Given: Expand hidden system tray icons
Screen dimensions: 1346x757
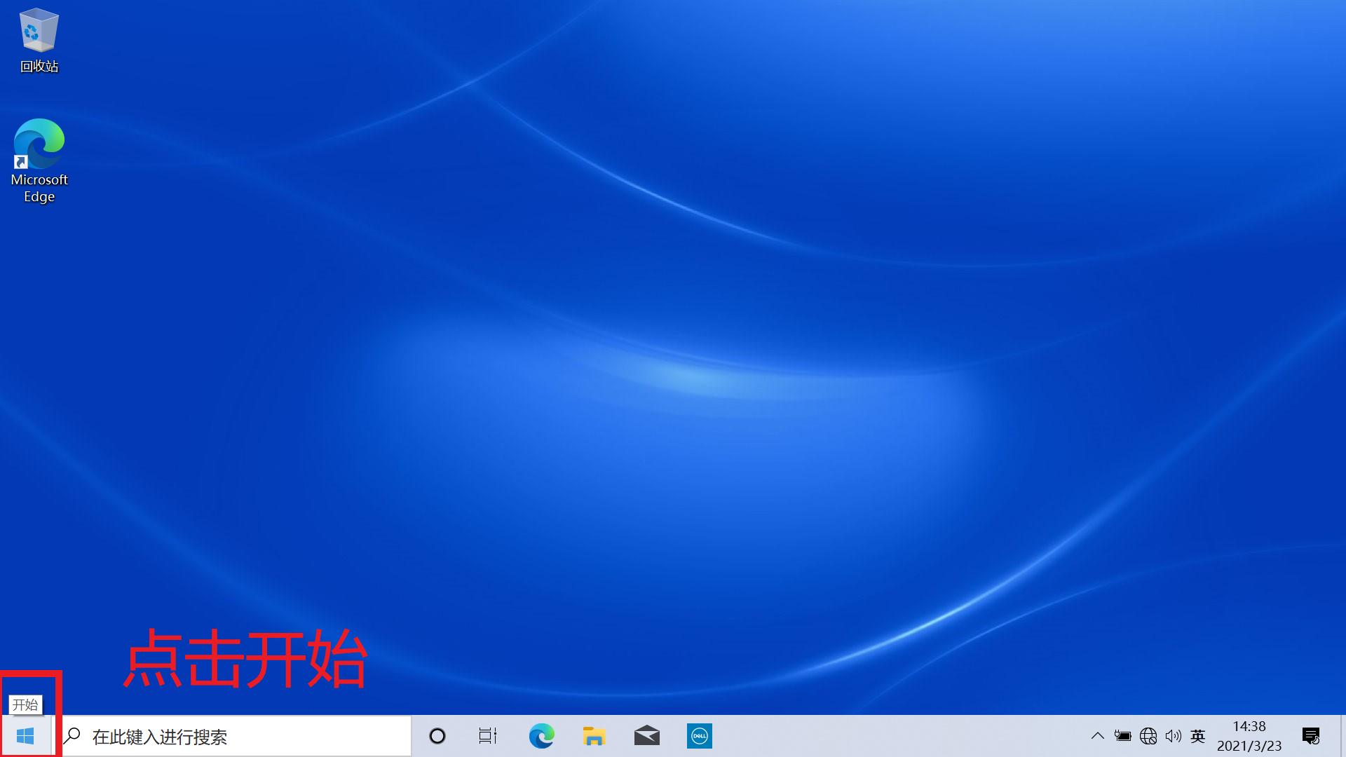Looking at the screenshot, I should pos(1098,736).
